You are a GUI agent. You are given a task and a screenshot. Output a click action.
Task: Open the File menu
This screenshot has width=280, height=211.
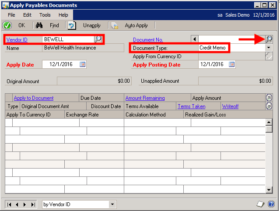(x=11, y=15)
